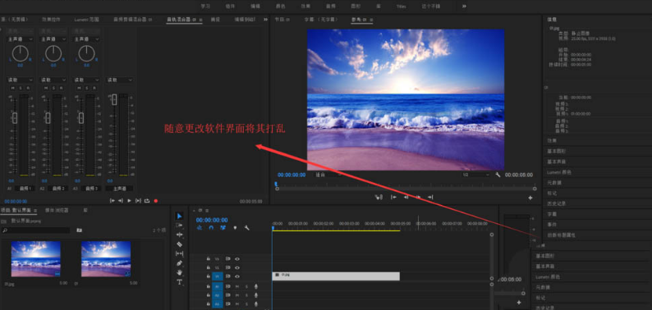The image size is (652, 310).
Task: Click into project search field
Action: (x=36, y=230)
